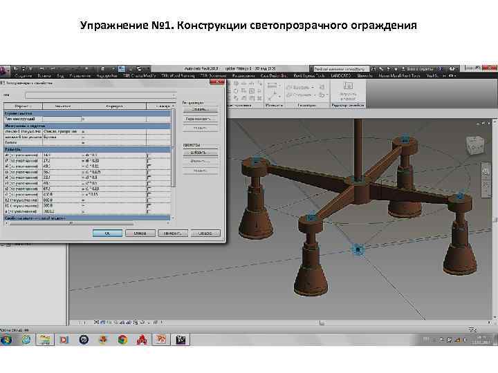
Task: Open the LANDCADD ribbon tab
Action: 340,76
